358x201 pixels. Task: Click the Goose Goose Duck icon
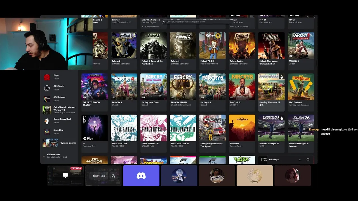(x=47, y=121)
